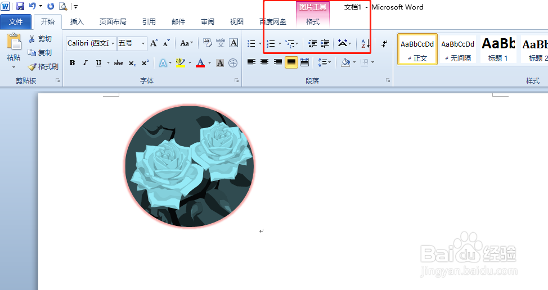Align text right

click(x=278, y=62)
